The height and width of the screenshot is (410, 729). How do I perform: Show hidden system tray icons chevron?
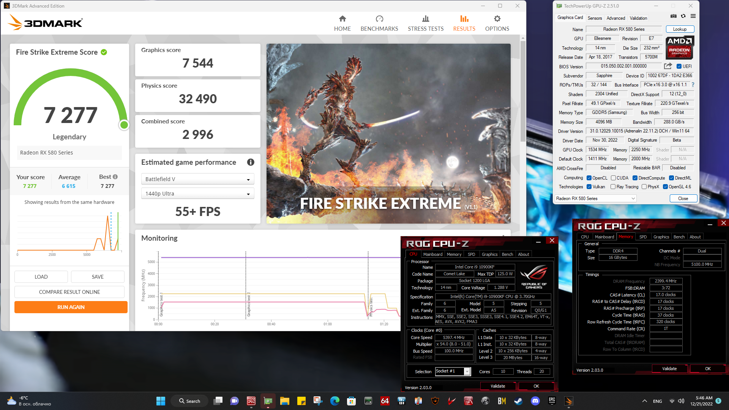(644, 401)
